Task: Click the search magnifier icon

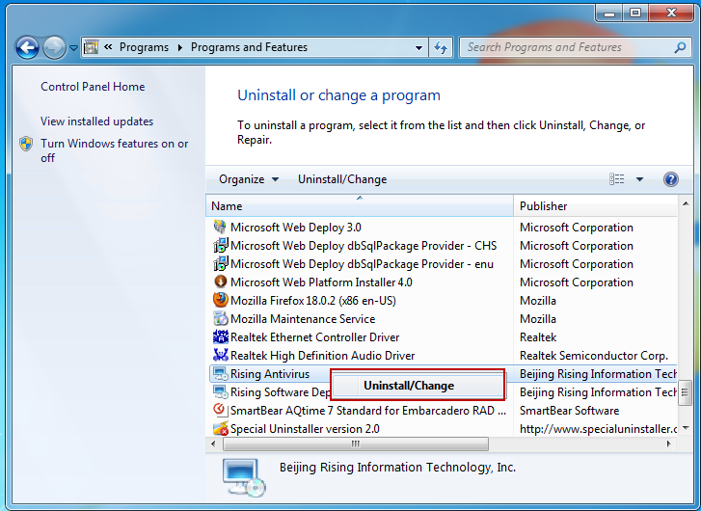Action: pos(680,47)
